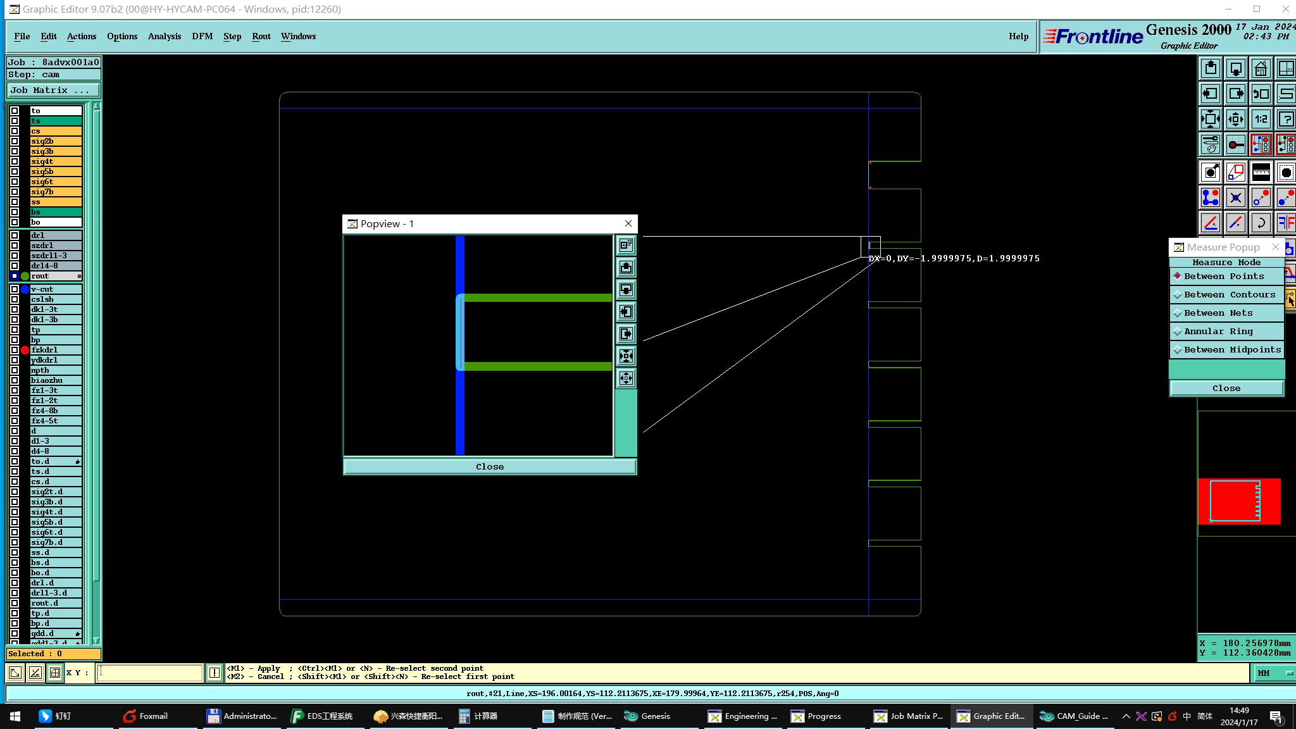
Task: Select Between Contours measure mode
Action: point(1228,295)
